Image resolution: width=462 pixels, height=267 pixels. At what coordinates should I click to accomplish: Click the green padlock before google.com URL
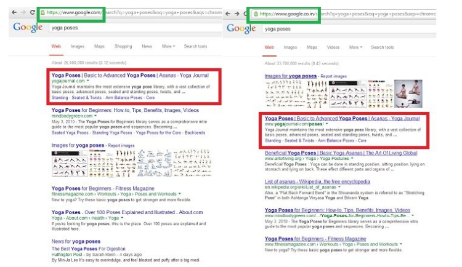pyautogui.click(x=42, y=12)
